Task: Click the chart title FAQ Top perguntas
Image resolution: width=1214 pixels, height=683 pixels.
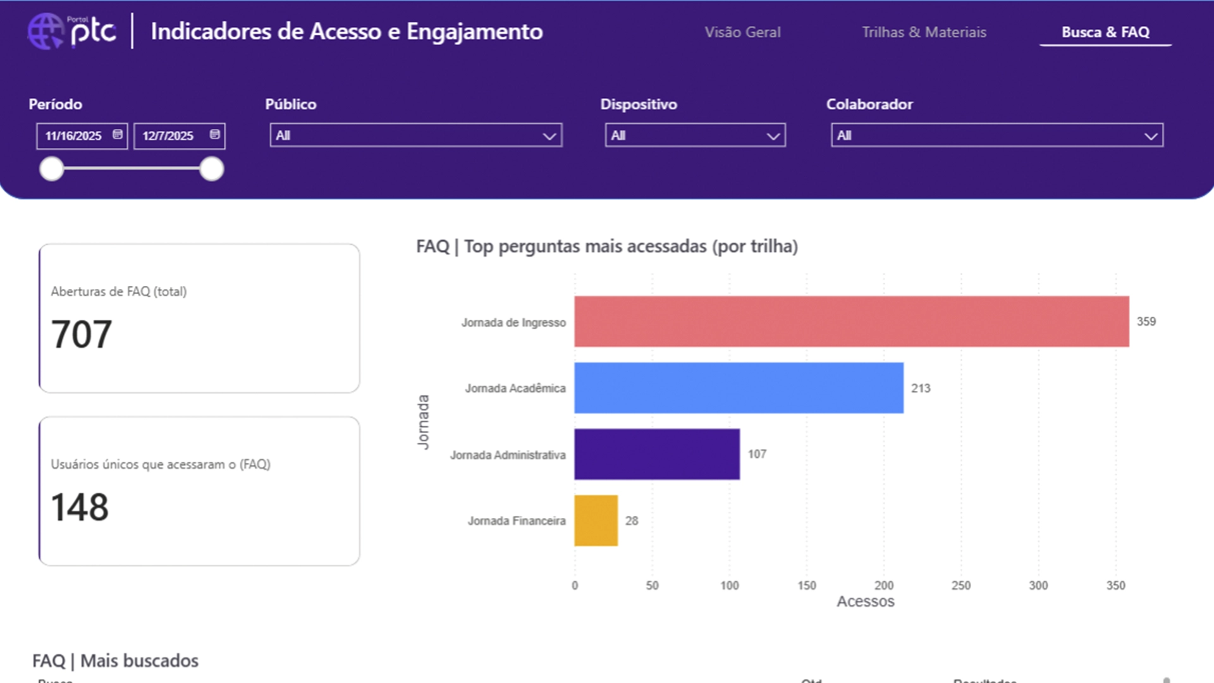Action: pos(607,246)
